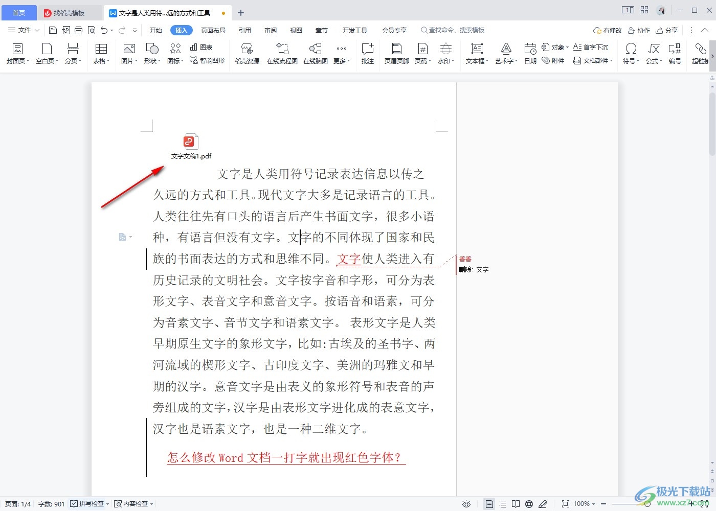Open online mind map (在线脑图)
Screen dimensions: 716x511
click(x=316, y=53)
